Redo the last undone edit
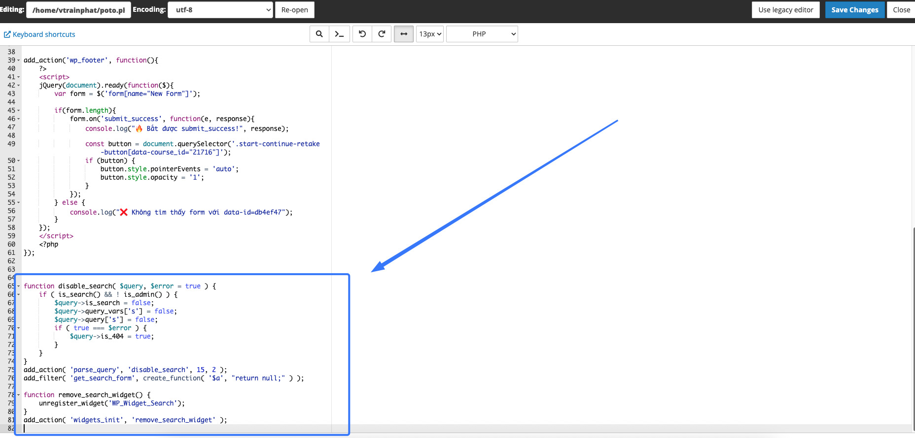Viewport: 915px width, 438px height. (382, 34)
